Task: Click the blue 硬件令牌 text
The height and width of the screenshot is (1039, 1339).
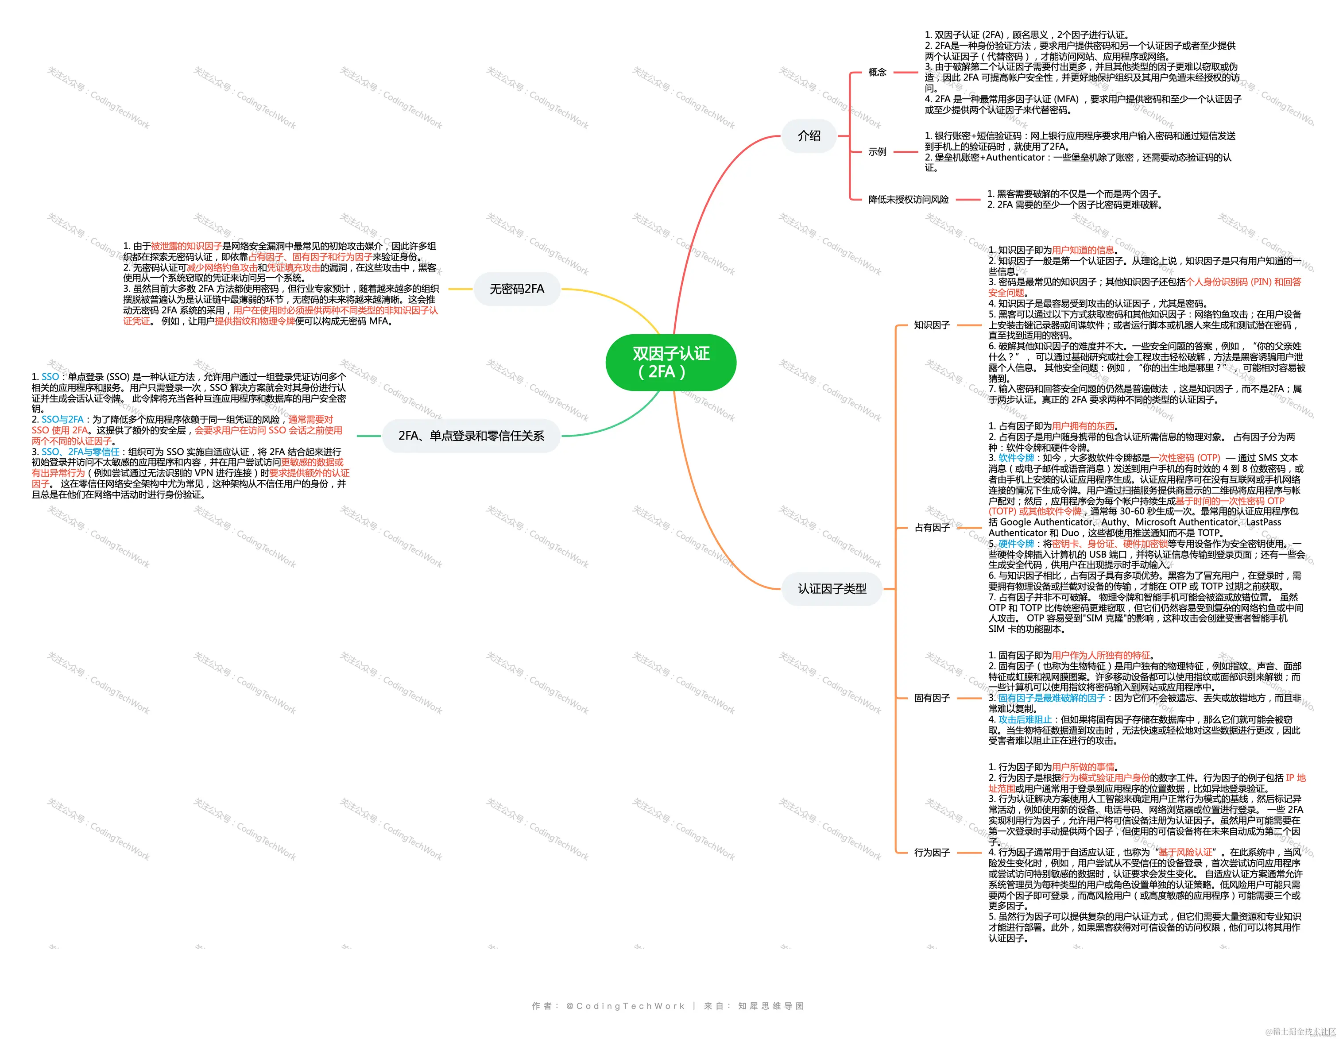Action: pos(1016,544)
